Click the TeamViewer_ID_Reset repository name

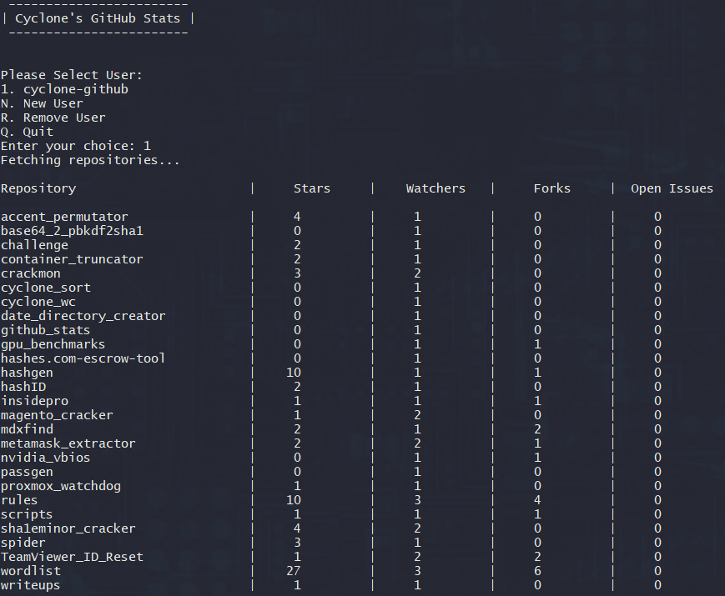click(x=72, y=557)
